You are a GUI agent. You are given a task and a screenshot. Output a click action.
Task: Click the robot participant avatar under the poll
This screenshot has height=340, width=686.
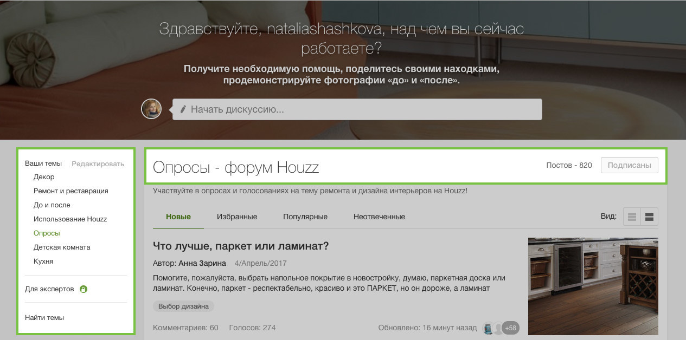coord(487,328)
